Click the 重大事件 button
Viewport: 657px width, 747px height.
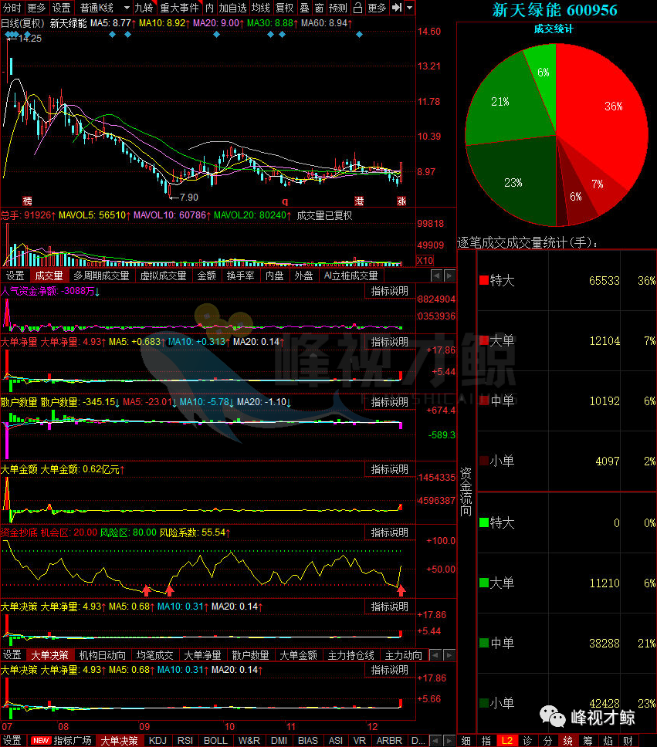coord(180,8)
